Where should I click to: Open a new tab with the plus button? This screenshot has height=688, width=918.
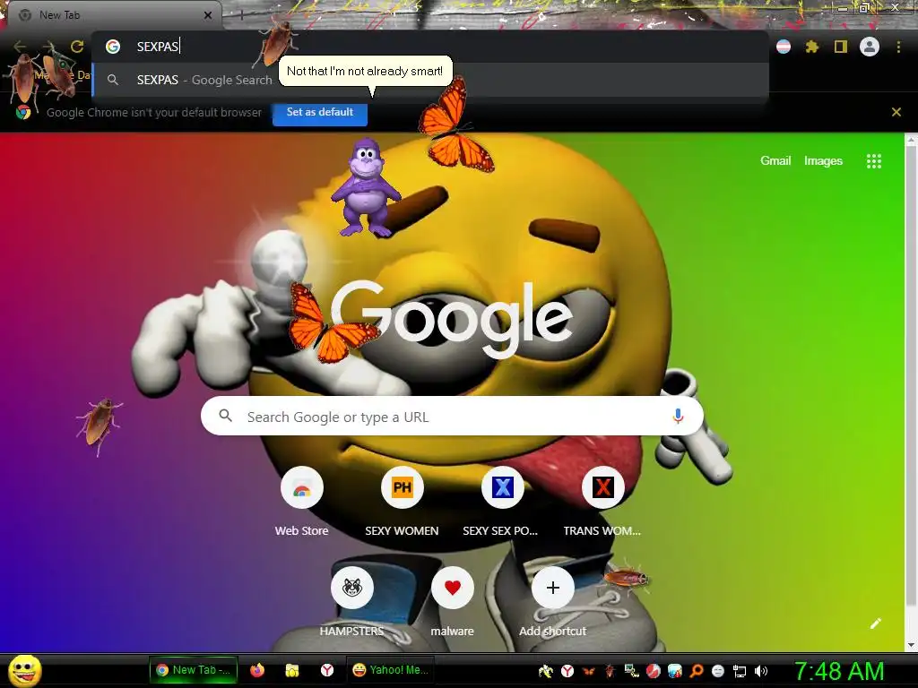coord(241,15)
